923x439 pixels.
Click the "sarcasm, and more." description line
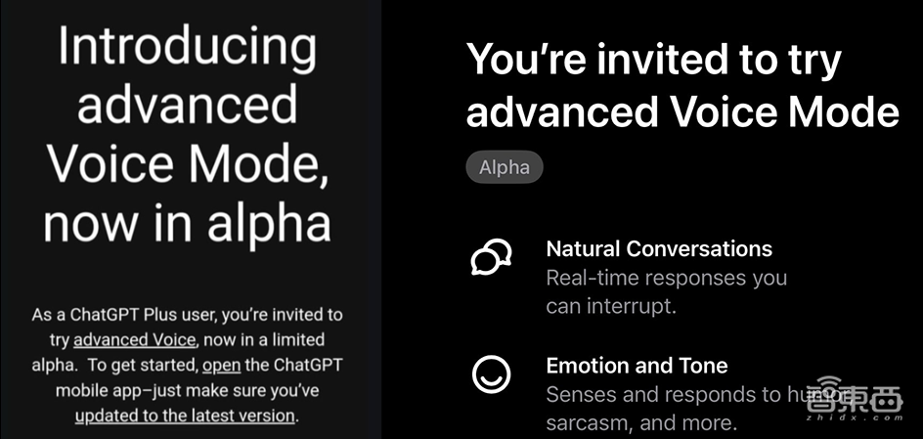640,423
